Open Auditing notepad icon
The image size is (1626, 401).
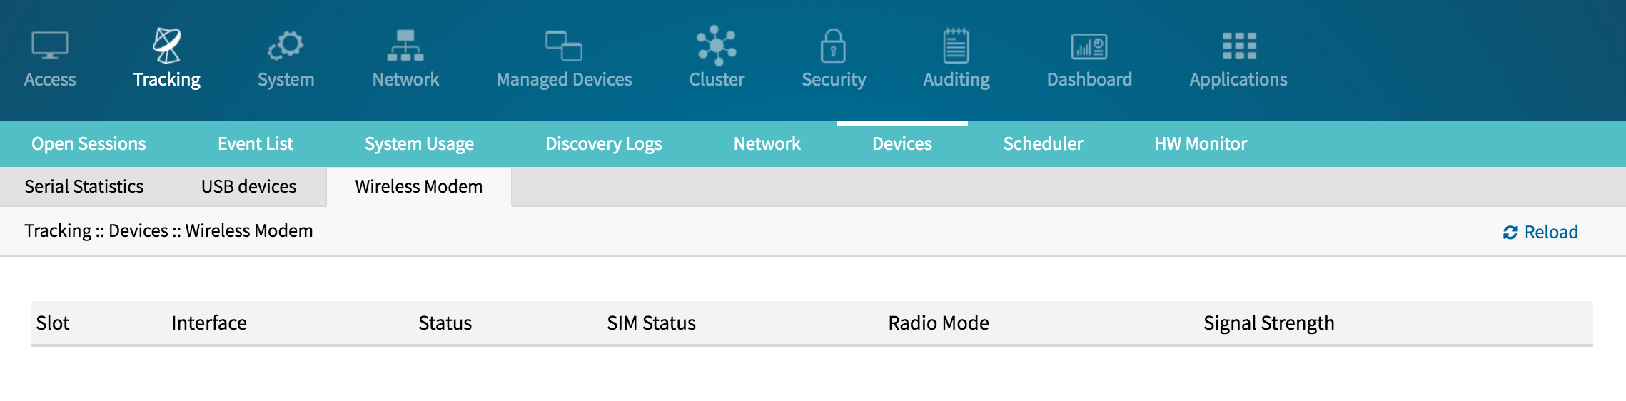[956, 46]
